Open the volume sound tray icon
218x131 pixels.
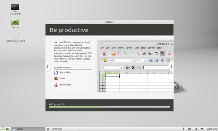pos(202,129)
